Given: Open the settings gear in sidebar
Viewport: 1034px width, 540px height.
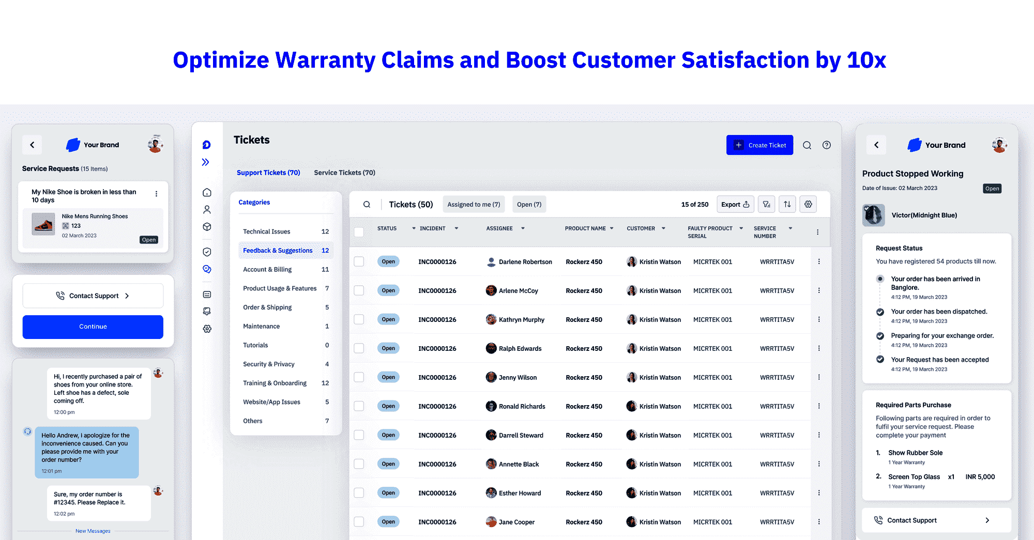Looking at the screenshot, I should pyautogui.click(x=207, y=329).
